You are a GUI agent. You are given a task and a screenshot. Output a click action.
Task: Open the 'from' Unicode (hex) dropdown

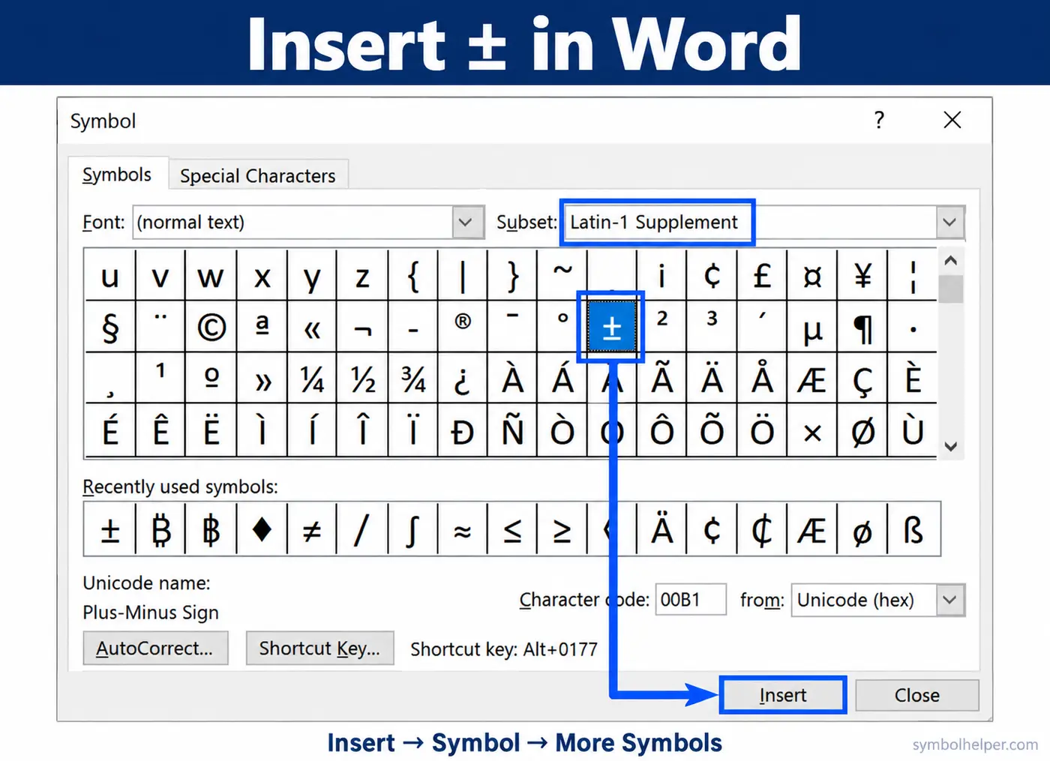point(950,600)
